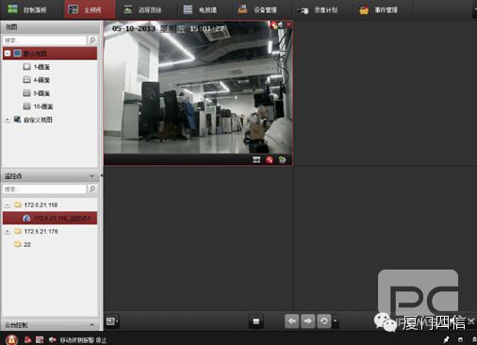
Task: Collapse the 默认视图 tree node
Action: [x=8, y=54]
